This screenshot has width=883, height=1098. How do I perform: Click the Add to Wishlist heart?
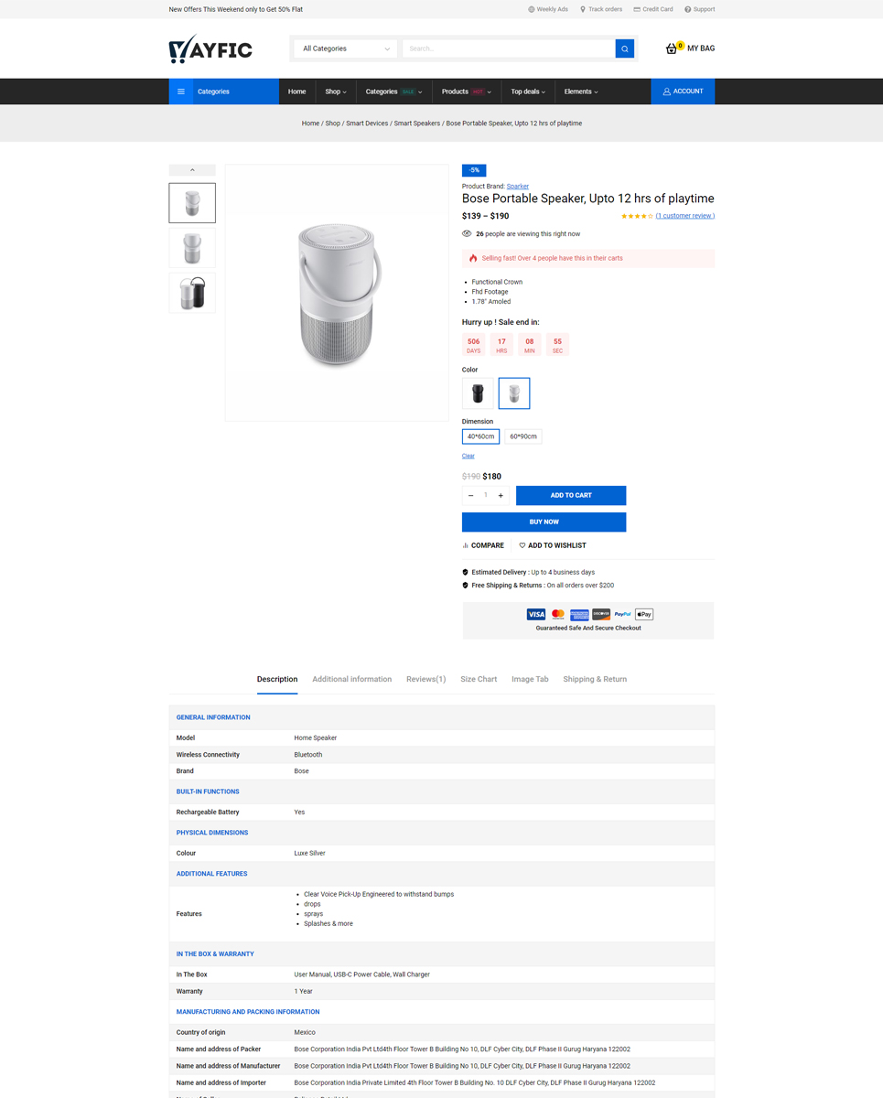522,545
